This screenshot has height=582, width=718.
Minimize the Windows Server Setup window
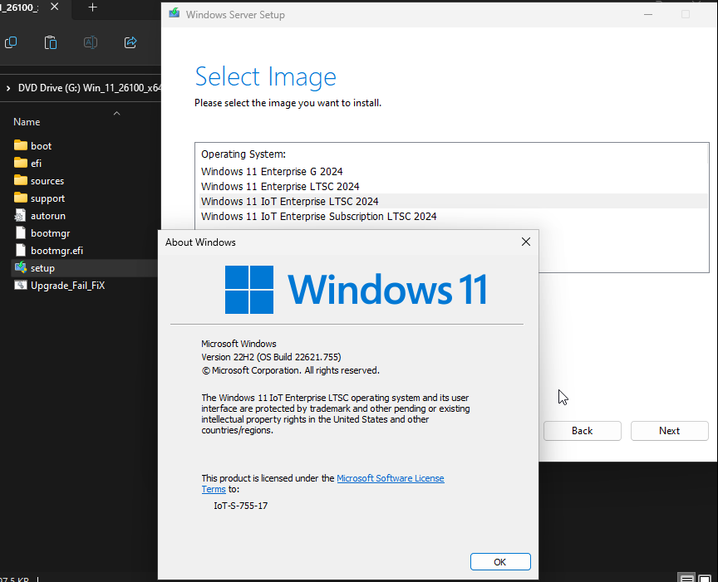click(x=648, y=15)
